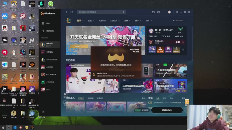The width and height of the screenshot is (232, 130).
Task: Switch to the 商城特惠 activity tab
Action: click(90, 98)
